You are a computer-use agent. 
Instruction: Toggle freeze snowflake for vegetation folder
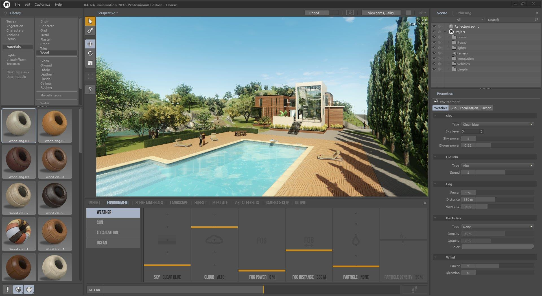pyautogui.click(x=440, y=59)
